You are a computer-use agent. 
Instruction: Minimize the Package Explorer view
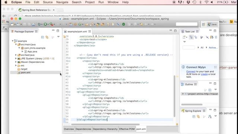click(53, 31)
